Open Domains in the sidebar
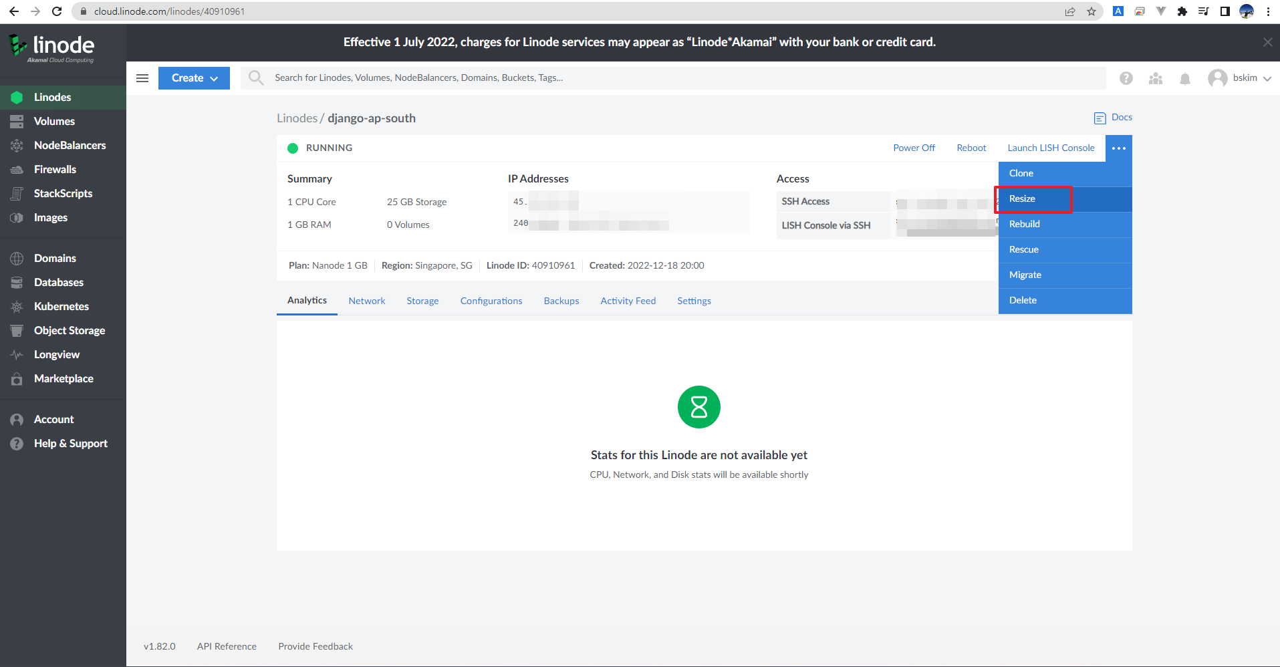 tap(63, 258)
